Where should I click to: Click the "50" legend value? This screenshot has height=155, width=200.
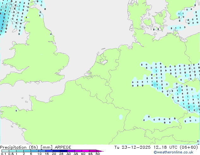[x=97, y=154]
